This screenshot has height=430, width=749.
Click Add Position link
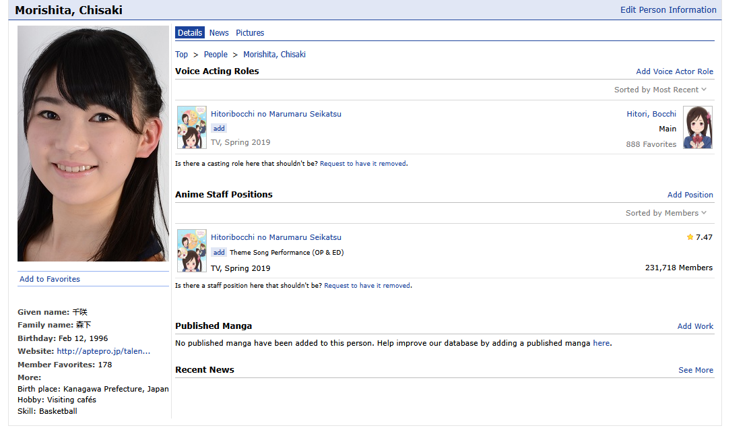[690, 195]
